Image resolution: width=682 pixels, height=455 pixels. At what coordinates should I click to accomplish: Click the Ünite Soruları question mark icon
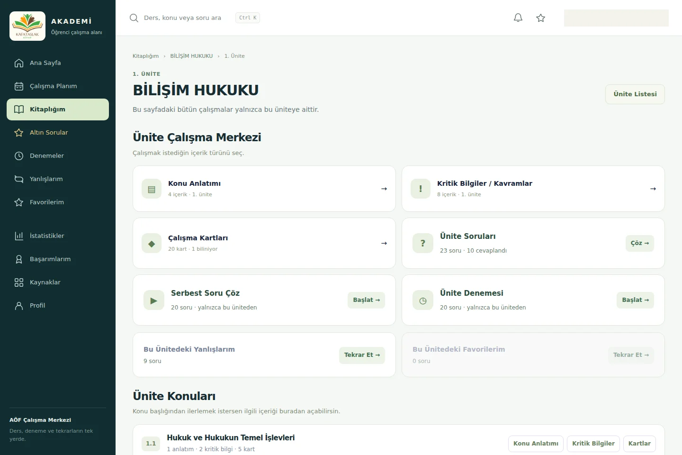click(423, 243)
